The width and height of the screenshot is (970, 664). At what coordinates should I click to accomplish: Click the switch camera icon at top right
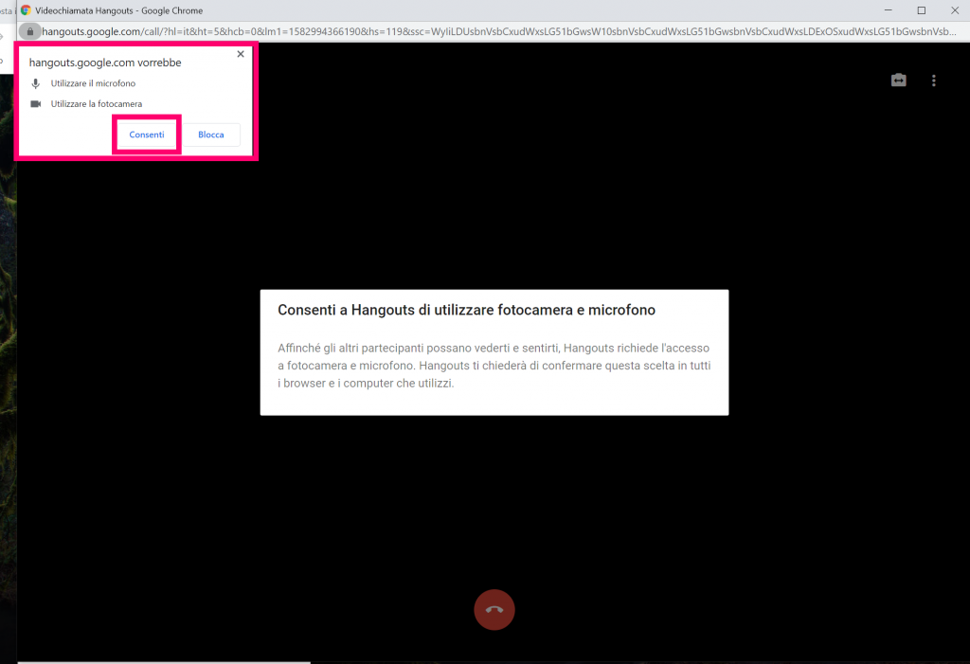898,80
